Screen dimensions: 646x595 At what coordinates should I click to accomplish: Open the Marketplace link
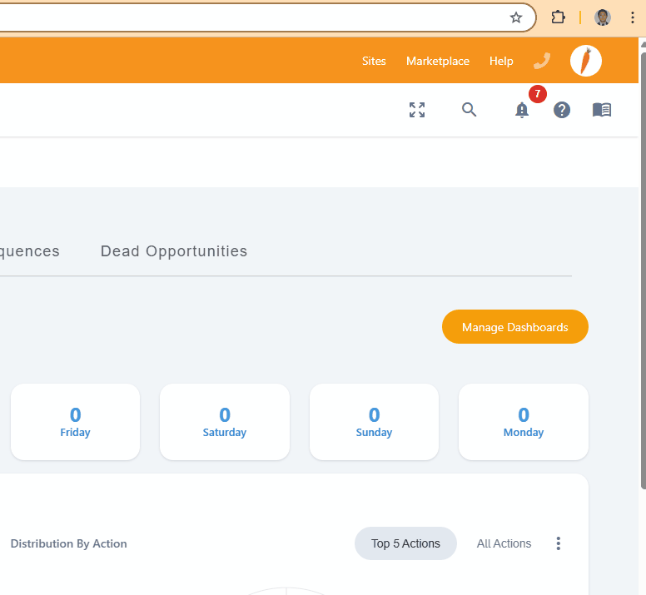[438, 61]
